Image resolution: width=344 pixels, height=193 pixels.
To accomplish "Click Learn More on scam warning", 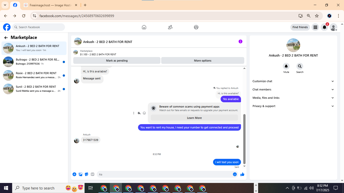I will click(x=194, y=118).
